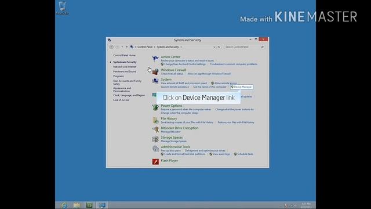Click Schedule tasks
The width and height of the screenshot is (371, 209).
pyautogui.click(x=245, y=154)
